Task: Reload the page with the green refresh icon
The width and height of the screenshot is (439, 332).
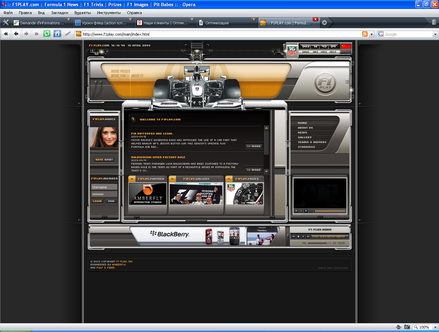Action: (x=47, y=34)
